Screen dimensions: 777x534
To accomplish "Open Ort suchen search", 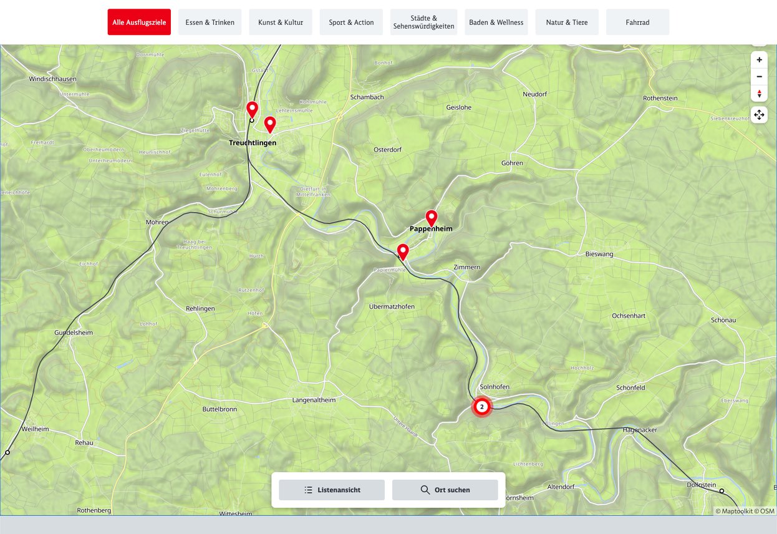I will click(445, 490).
